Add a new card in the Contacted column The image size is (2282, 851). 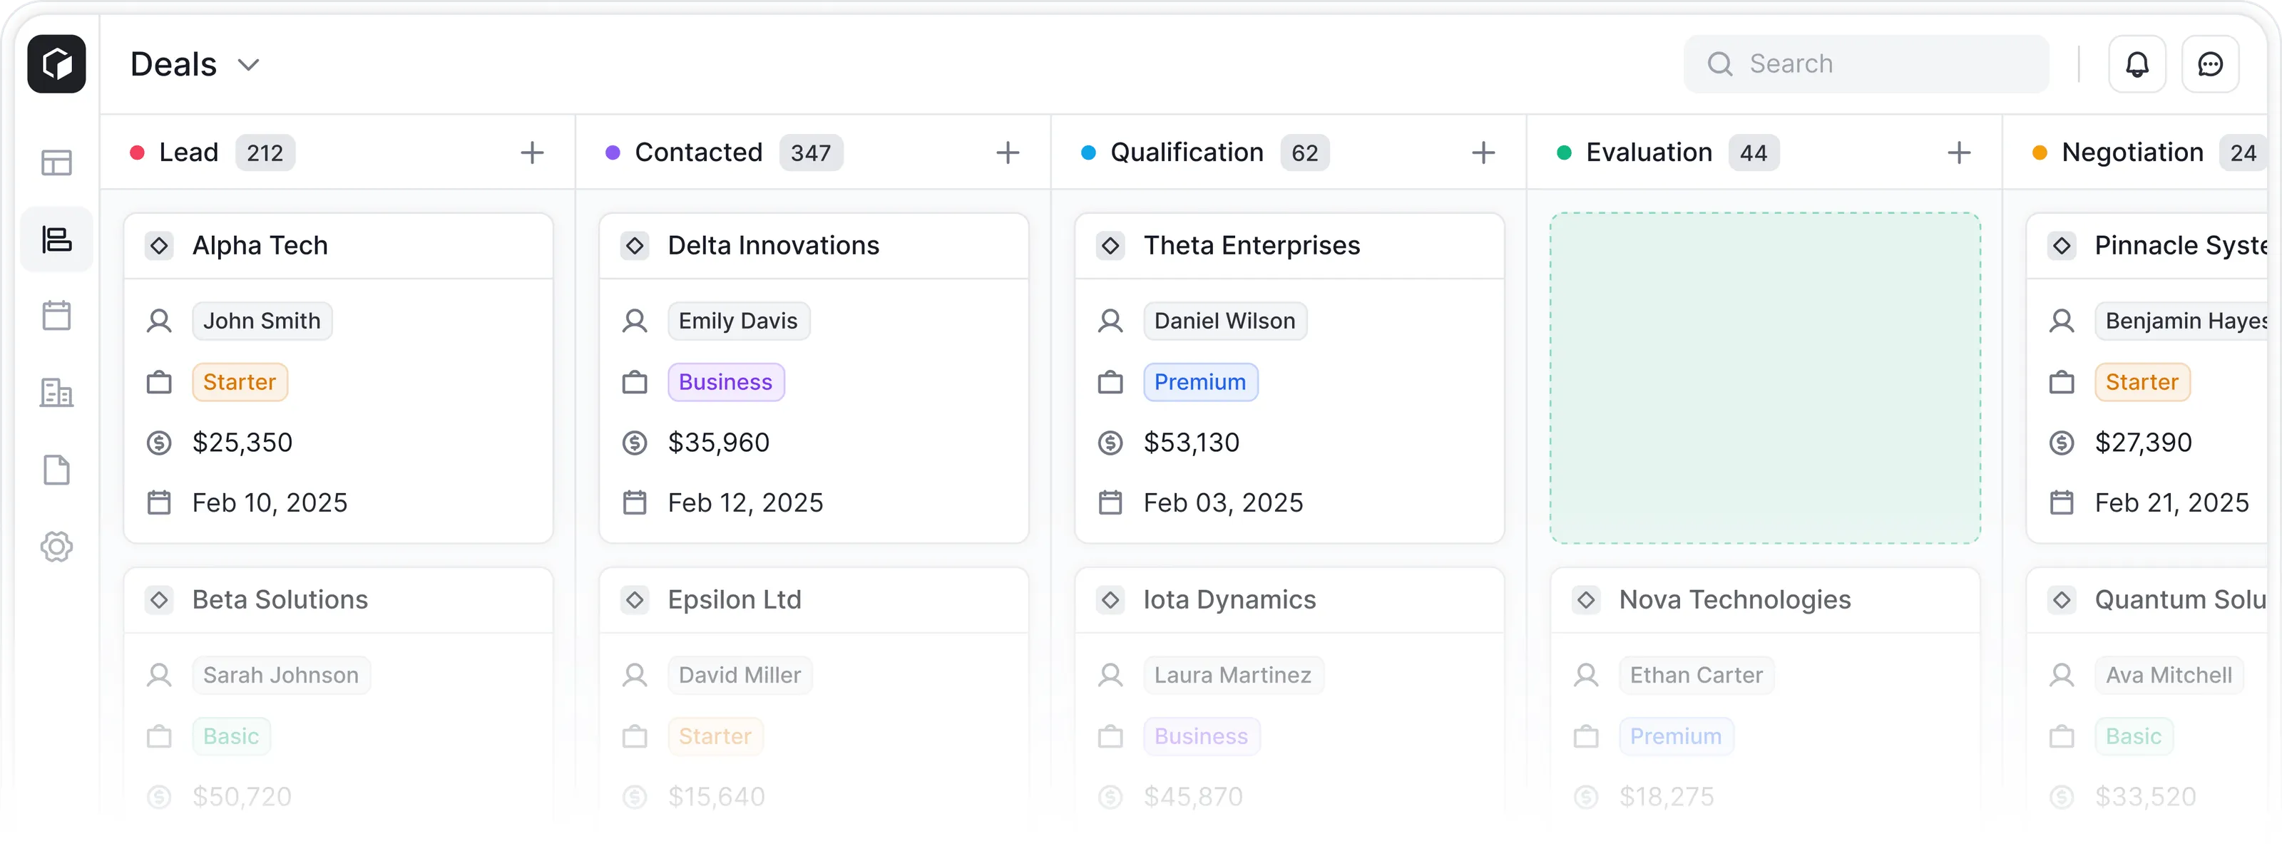pyautogui.click(x=1007, y=153)
